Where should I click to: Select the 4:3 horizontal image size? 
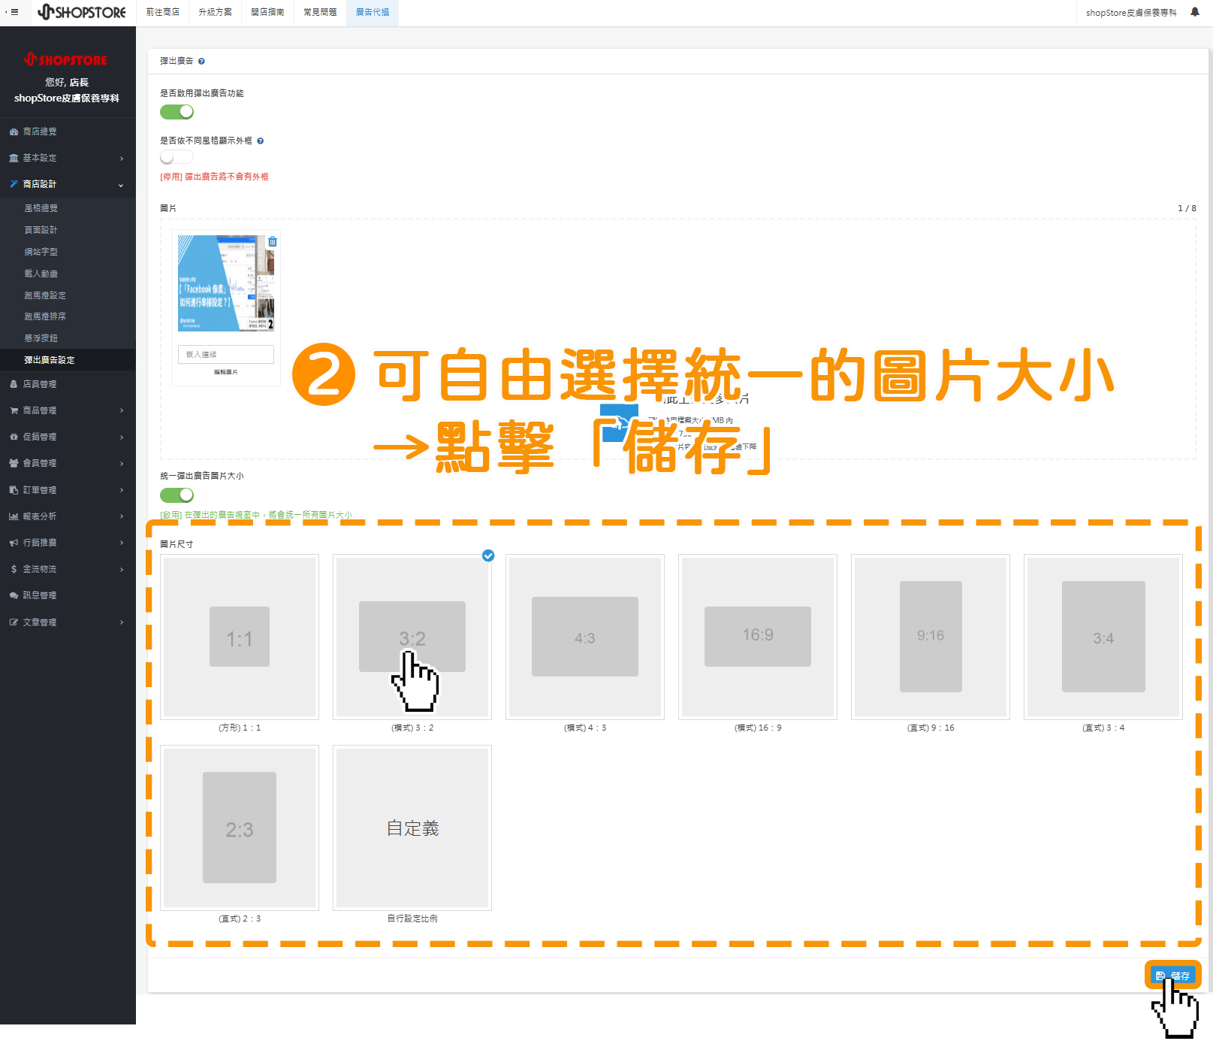[x=585, y=637]
